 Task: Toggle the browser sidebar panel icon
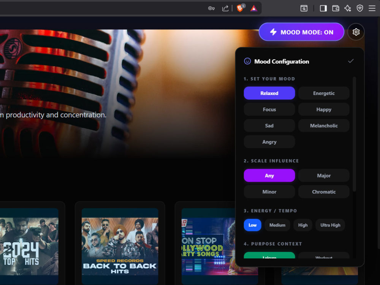coord(323,8)
